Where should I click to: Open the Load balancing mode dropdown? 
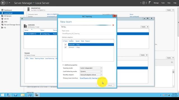[91, 71]
